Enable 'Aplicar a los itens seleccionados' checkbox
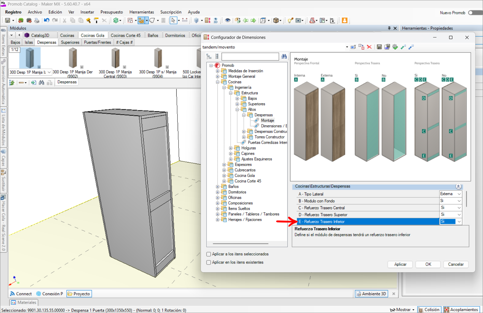Image resolution: width=483 pixels, height=313 pixels. click(x=209, y=254)
